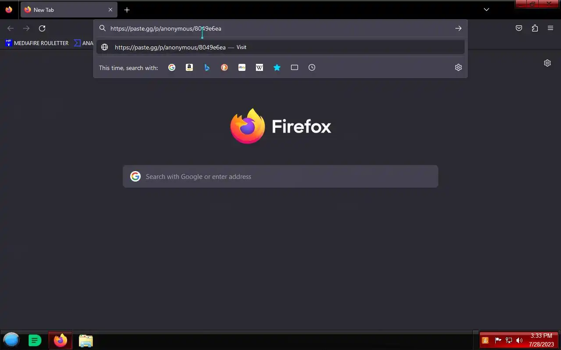Search this time with Amazon
Screen dimensions: 561x350
point(189,67)
